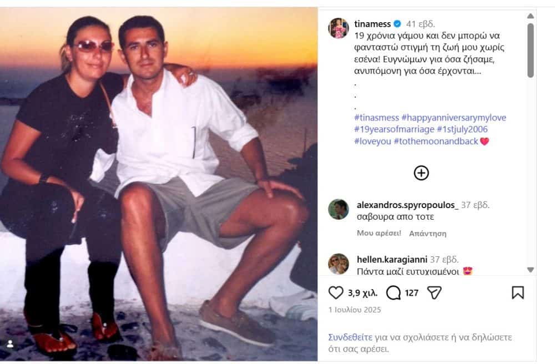Open #19yearsofmarriage hashtag
The height and width of the screenshot is (364, 555).
[x=393, y=129]
